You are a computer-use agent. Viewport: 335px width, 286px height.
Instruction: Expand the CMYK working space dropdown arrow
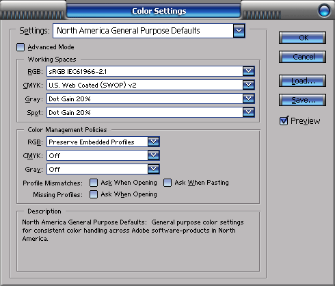pos(249,85)
